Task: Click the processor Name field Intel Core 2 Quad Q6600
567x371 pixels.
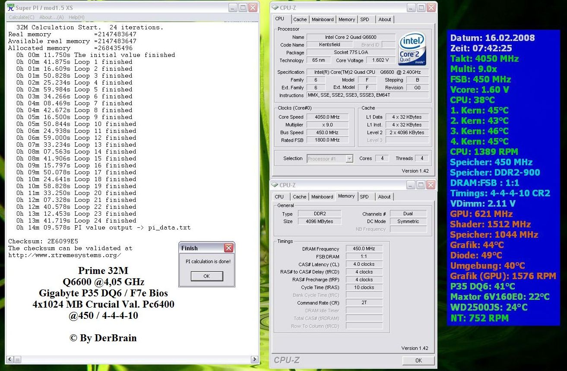Action: (x=351, y=37)
